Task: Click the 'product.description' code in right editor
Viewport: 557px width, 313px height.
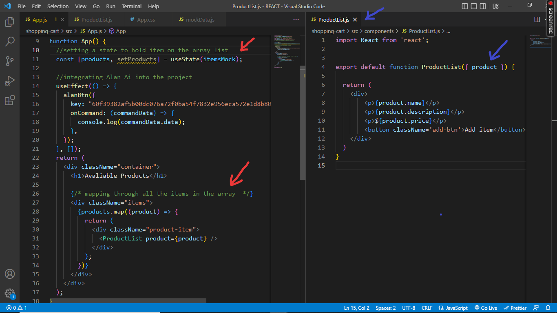Action: 413,112
